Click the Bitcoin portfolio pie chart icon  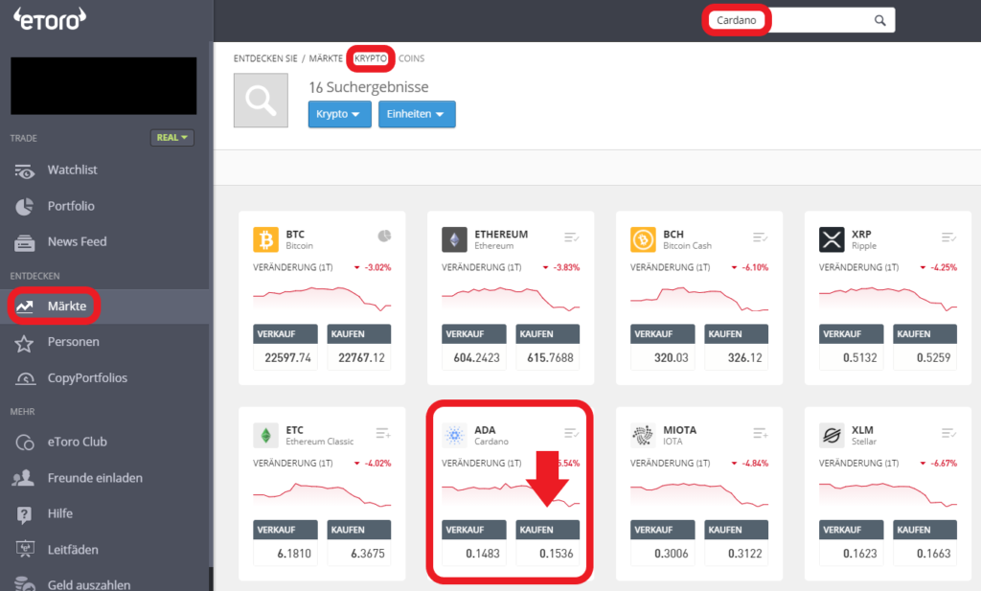click(384, 236)
